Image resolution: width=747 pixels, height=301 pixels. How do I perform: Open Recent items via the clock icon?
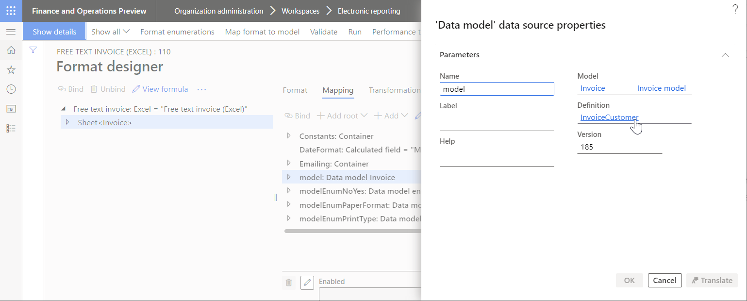tap(10, 89)
